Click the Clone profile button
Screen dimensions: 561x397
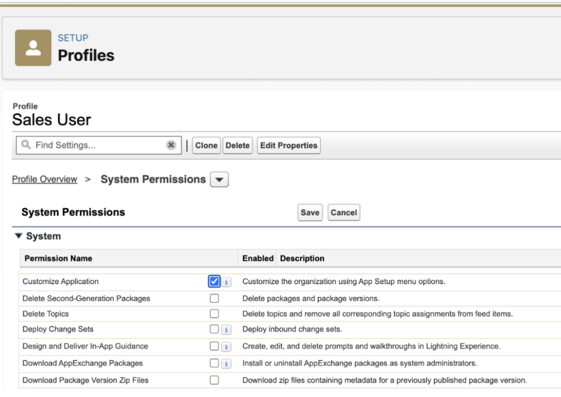(x=206, y=146)
